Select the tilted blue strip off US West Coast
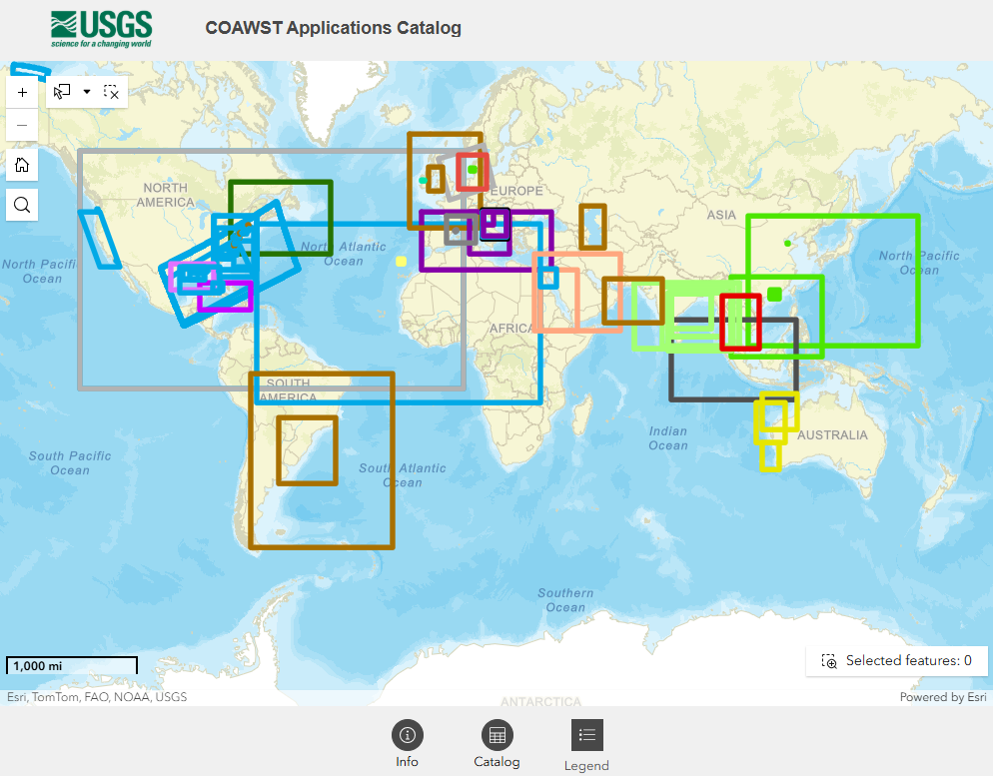The height and width of the screenshot is (776, 993). tap(100, 239)
